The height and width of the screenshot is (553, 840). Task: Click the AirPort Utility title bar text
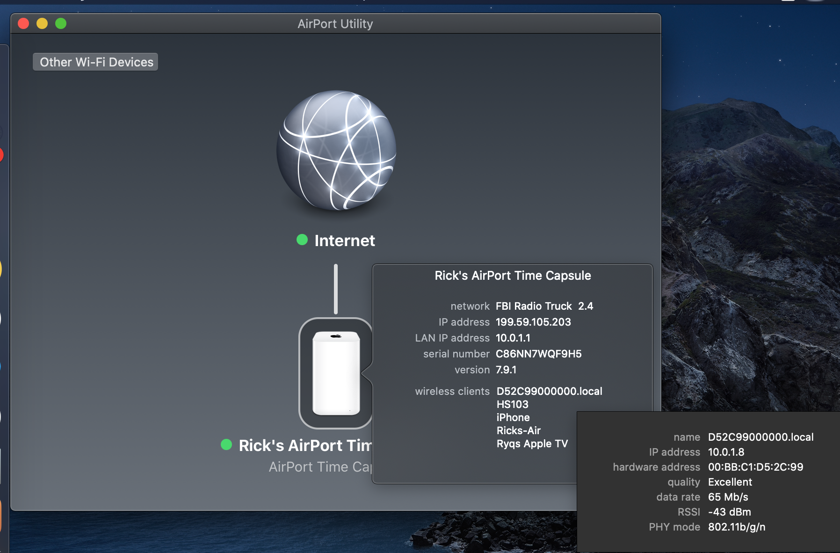(x=335, y=24)
